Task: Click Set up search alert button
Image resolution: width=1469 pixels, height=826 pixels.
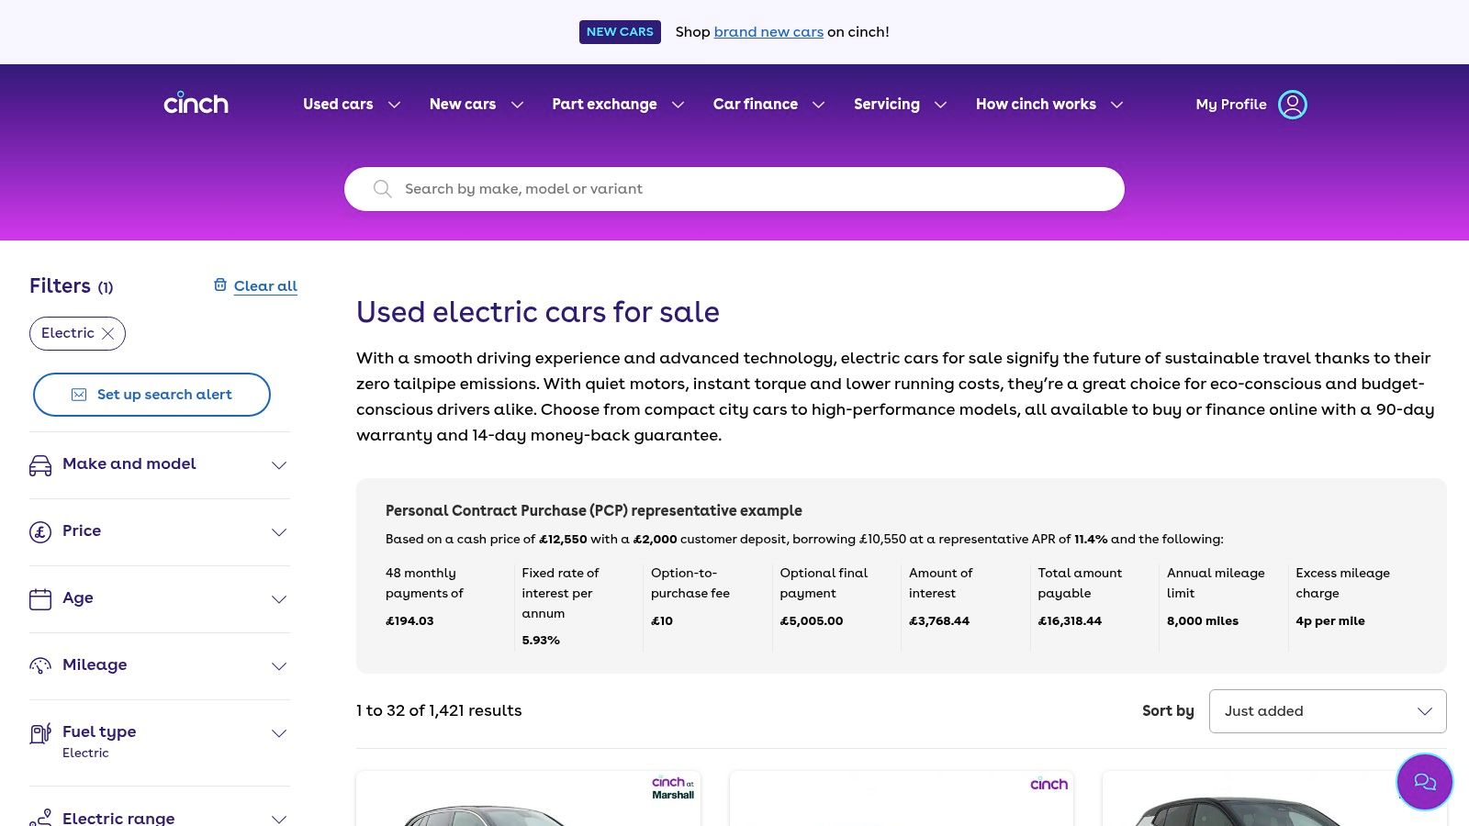Action: [x=151, y=395]
